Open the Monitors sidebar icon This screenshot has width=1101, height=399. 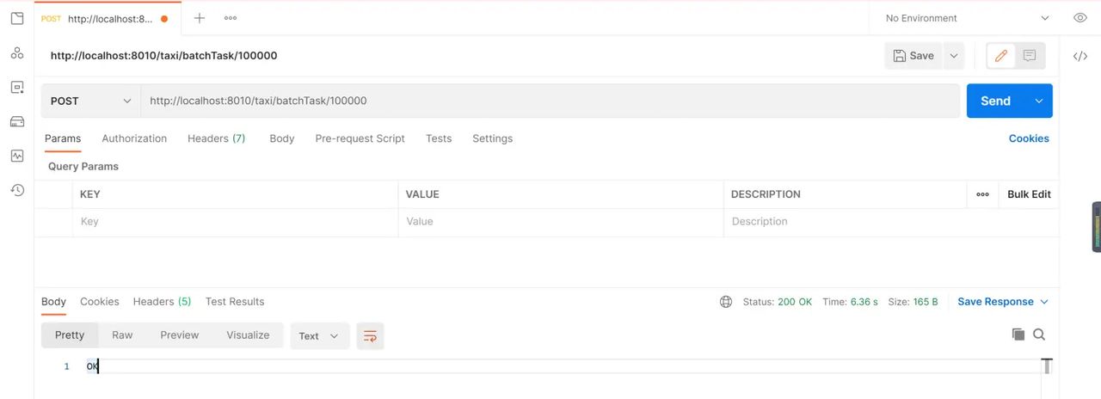click(x=17, y=156)
